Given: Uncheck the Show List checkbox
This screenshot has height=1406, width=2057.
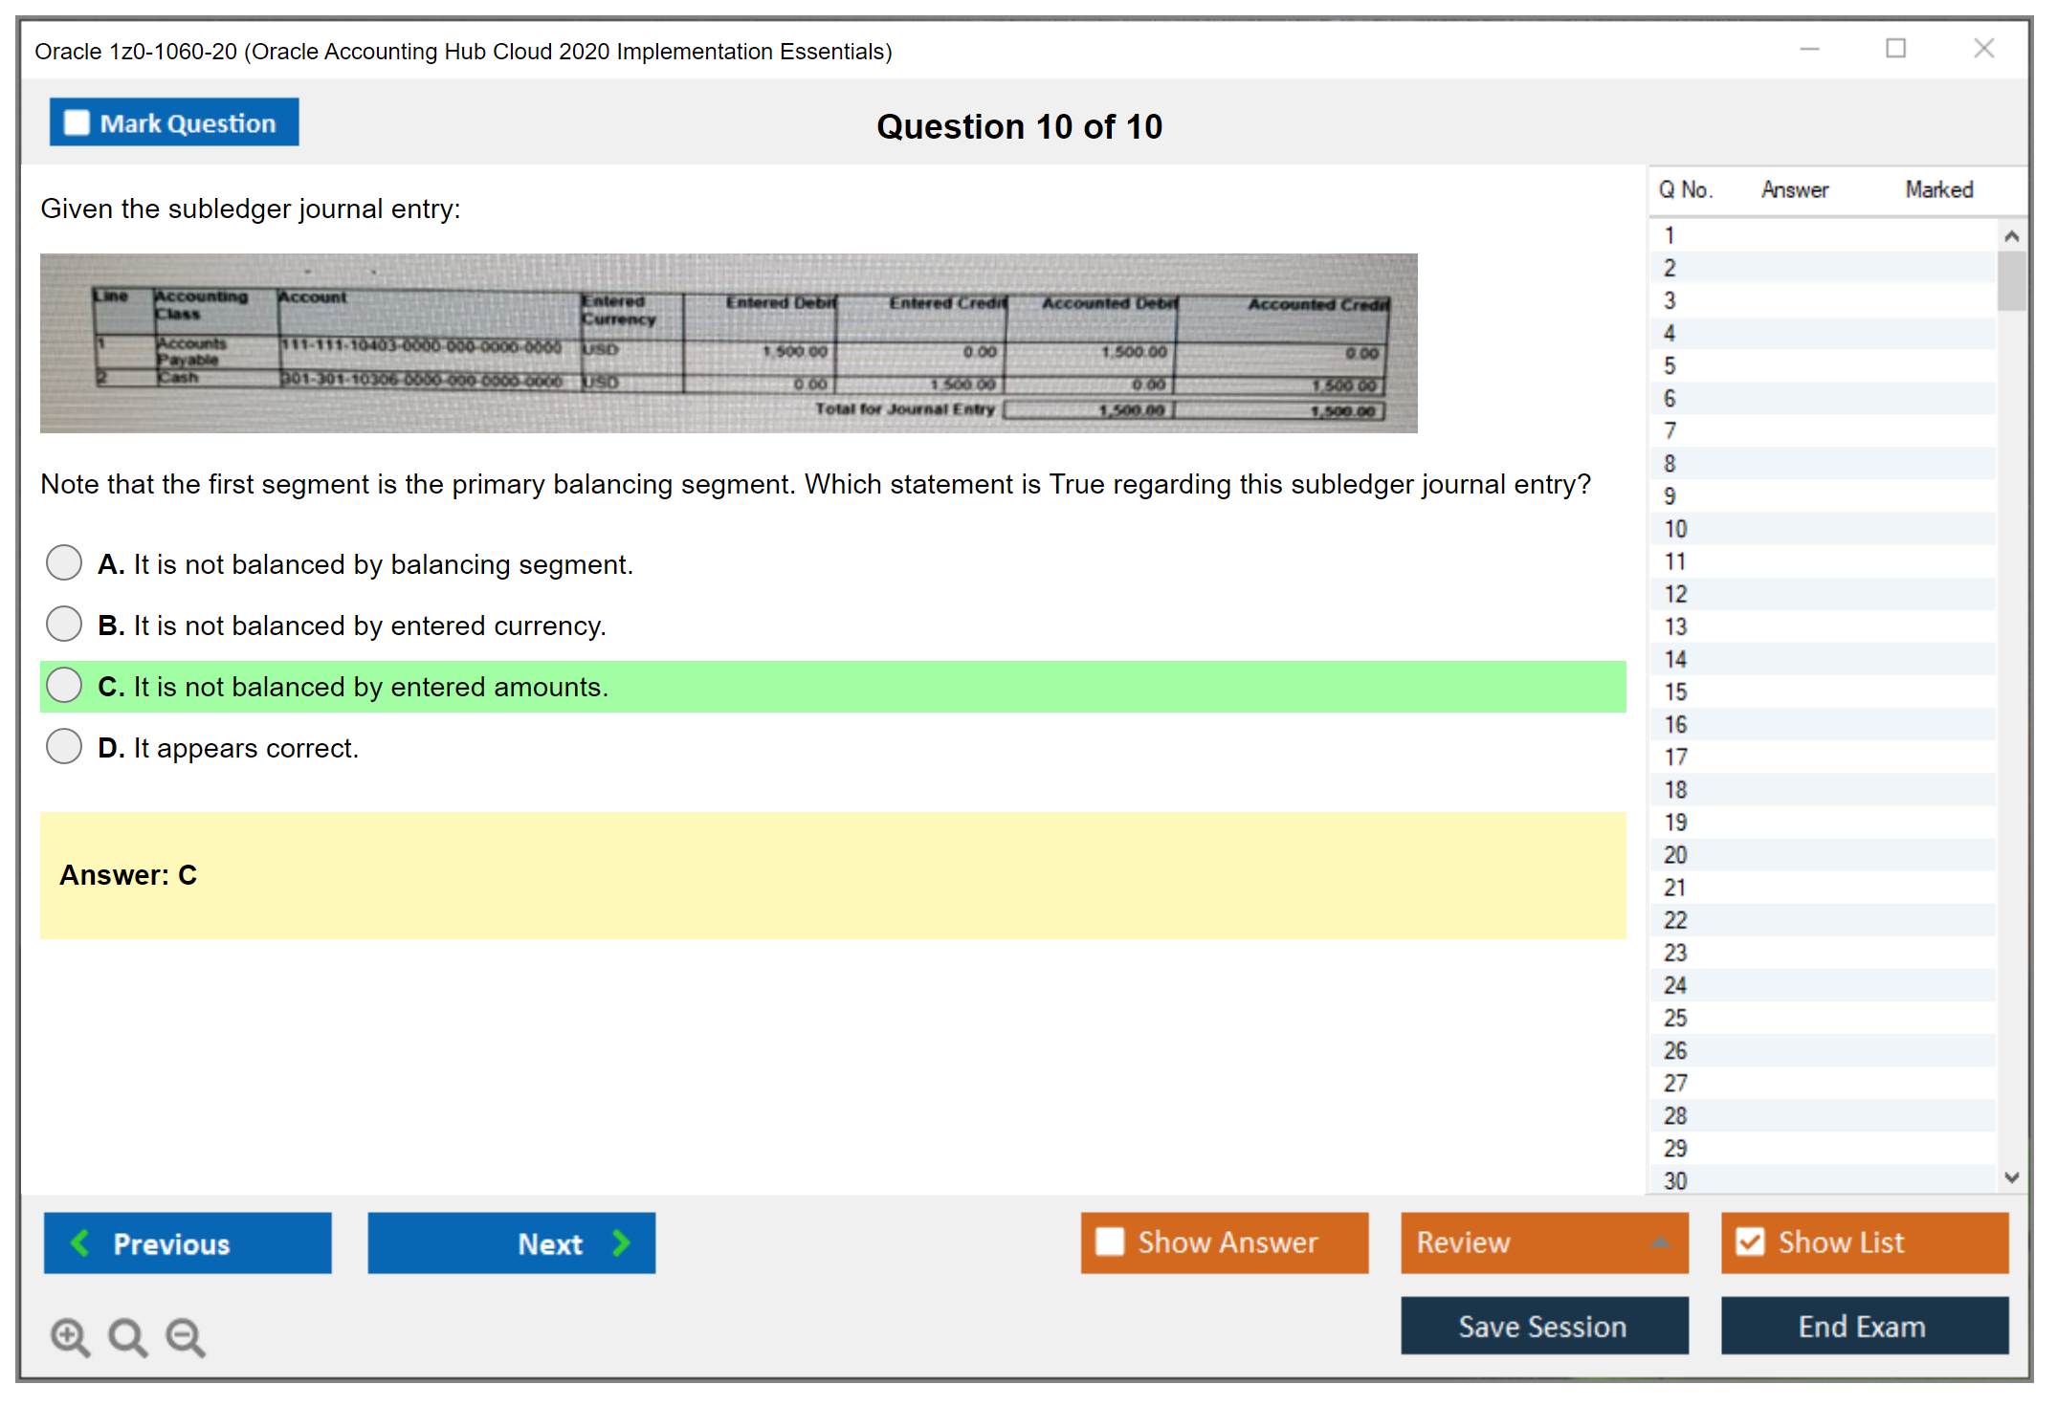Looking at the screenshot, I should pyautogui.click(x=1750, y=1241).
